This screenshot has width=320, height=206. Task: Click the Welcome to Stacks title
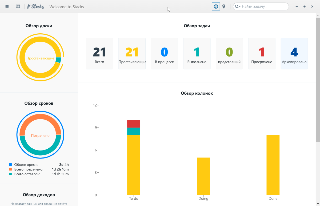click(x=67, y=7)
